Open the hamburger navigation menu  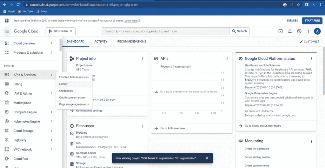[7, 31]
